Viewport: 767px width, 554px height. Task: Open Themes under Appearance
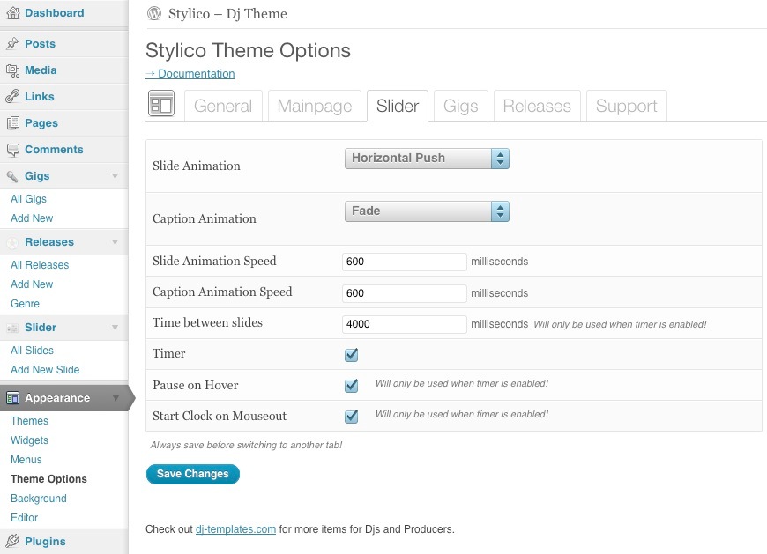pyautogui.click(x=29, y=421)
